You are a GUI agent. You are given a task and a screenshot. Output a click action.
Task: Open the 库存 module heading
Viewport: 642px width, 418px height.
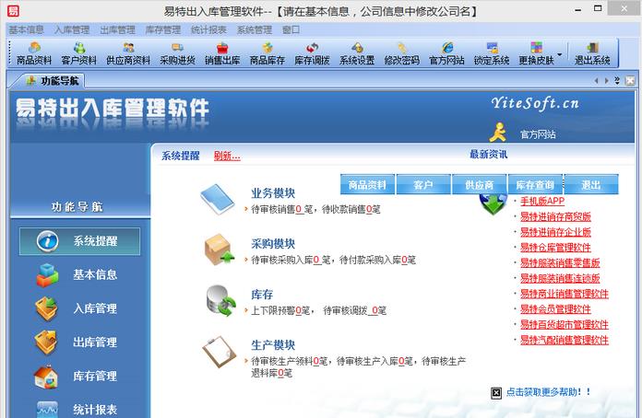pyautogui.click(x=262, y=295)
